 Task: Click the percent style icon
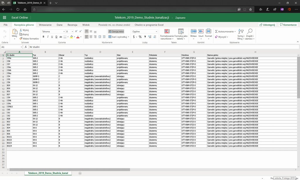point(140,37)
